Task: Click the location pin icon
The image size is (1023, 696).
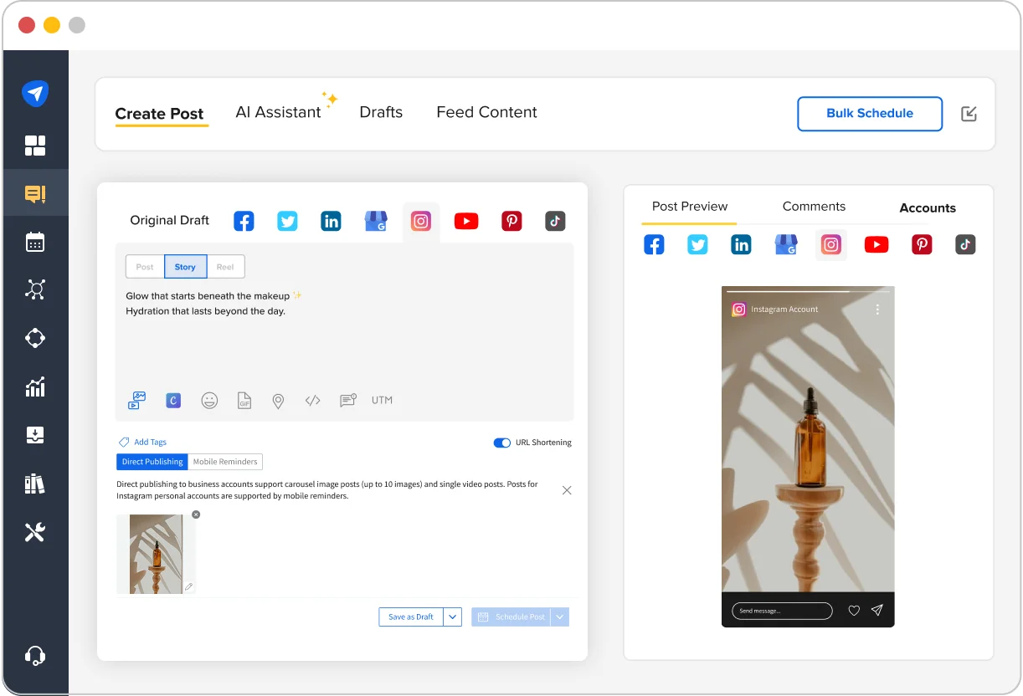Action: (278, 402)
